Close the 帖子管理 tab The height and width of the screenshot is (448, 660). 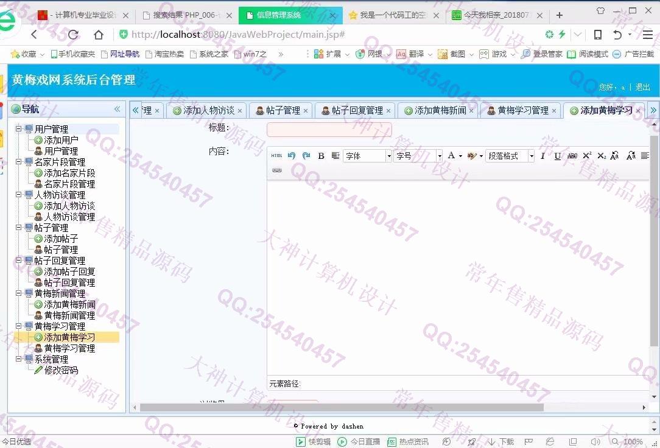pyautogui.click(x=306, y=111)
